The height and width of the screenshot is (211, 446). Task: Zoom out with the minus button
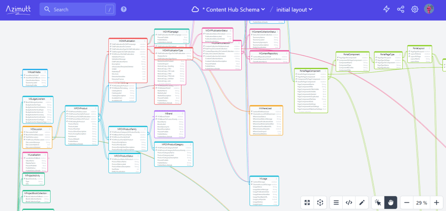pyautogui.click(x=406, y=202)
